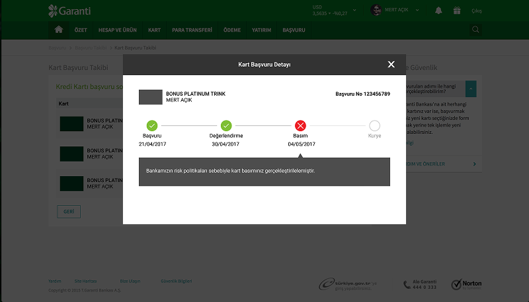The height and width of the screenshot is (302, 529).
Task: Open the YATIRIM menu
Action: (x=261, y=30)
